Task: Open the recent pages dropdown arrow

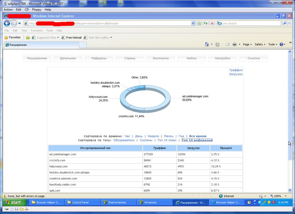Action: coord(20,24)
